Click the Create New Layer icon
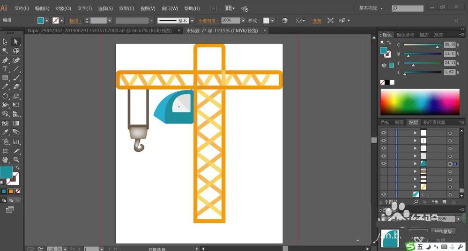468x251 pixels. [x=444, y=202]
